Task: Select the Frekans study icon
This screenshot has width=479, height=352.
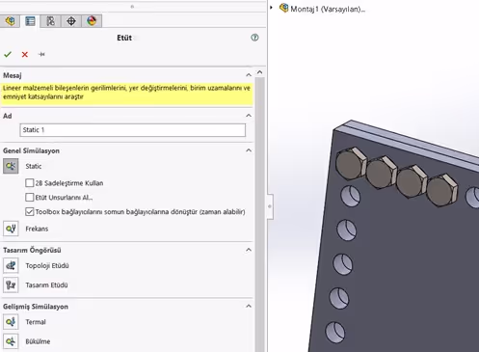Action: click(11, 229)
